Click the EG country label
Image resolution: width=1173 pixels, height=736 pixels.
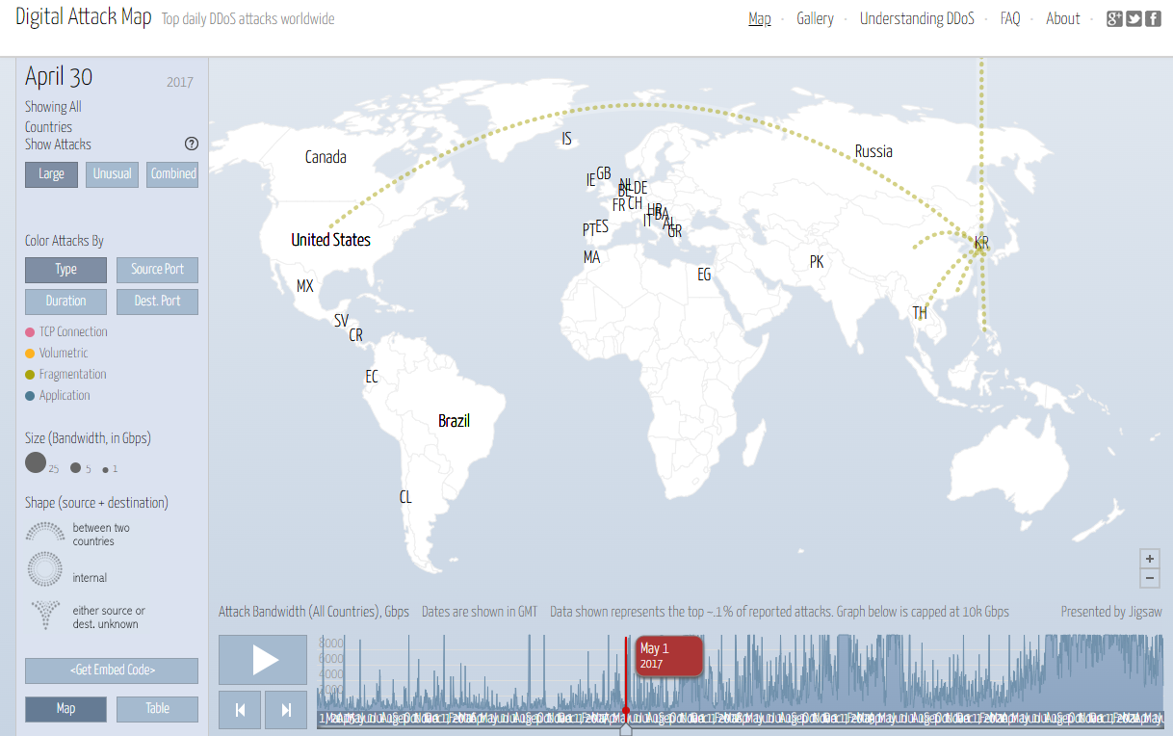[704, 275]
